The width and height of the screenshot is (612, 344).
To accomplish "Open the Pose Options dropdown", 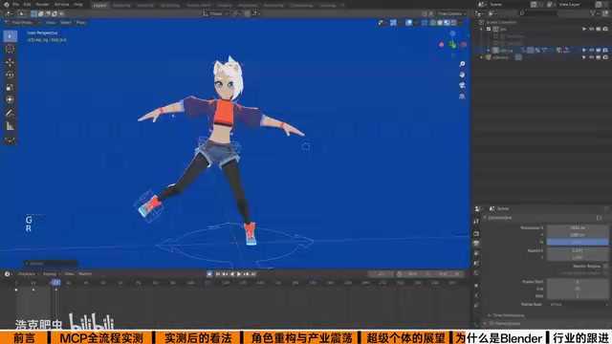I will (x=451, y=13).
